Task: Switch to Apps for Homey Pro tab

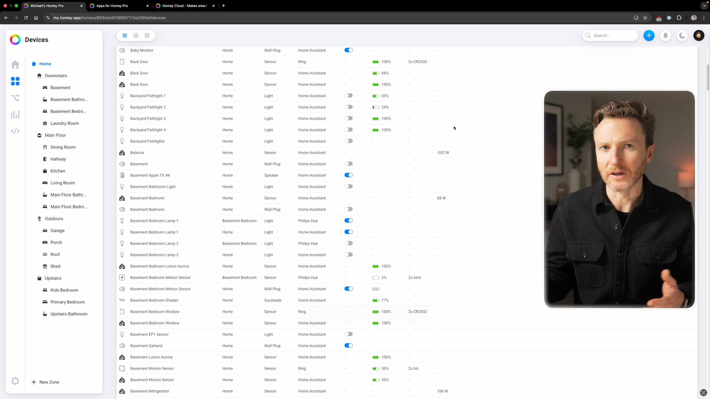Action: point(112,6)
